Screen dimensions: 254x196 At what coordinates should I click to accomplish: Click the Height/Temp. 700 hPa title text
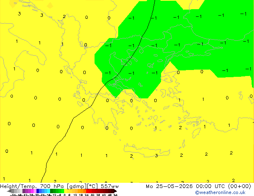click(32, 186)
